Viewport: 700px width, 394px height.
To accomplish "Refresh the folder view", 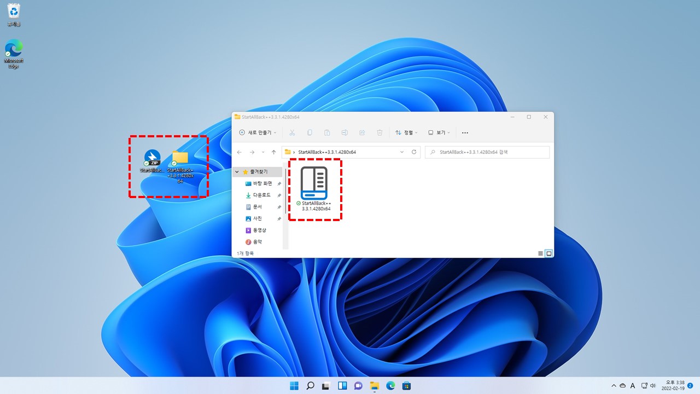I will 414,152.
